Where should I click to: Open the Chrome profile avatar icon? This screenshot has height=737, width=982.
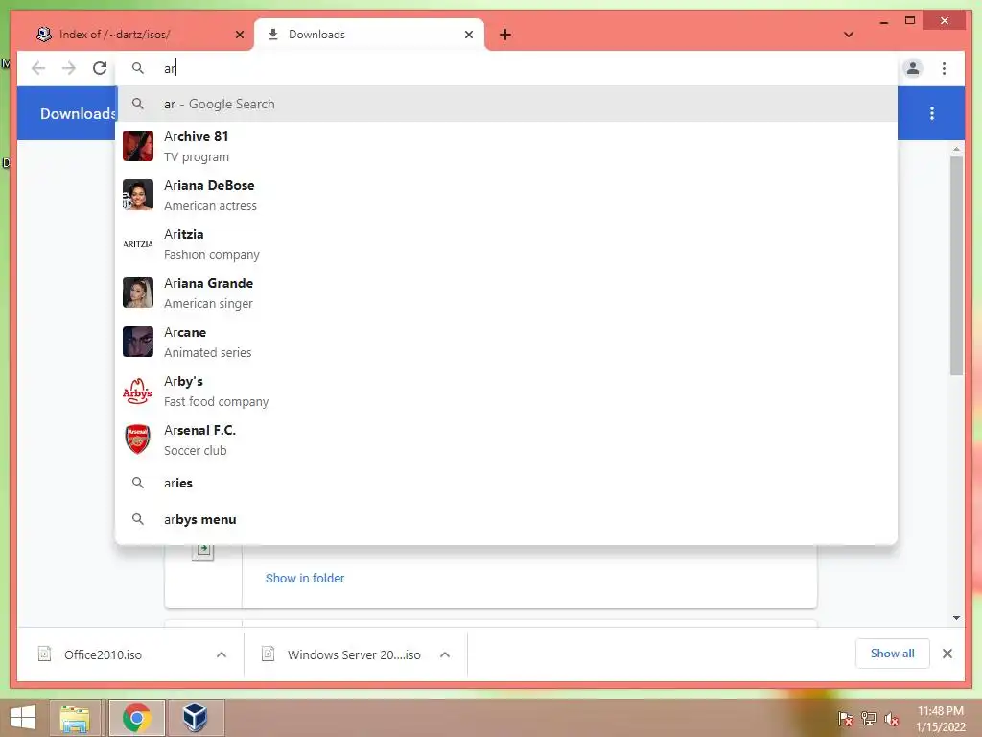tap(913, 68)
